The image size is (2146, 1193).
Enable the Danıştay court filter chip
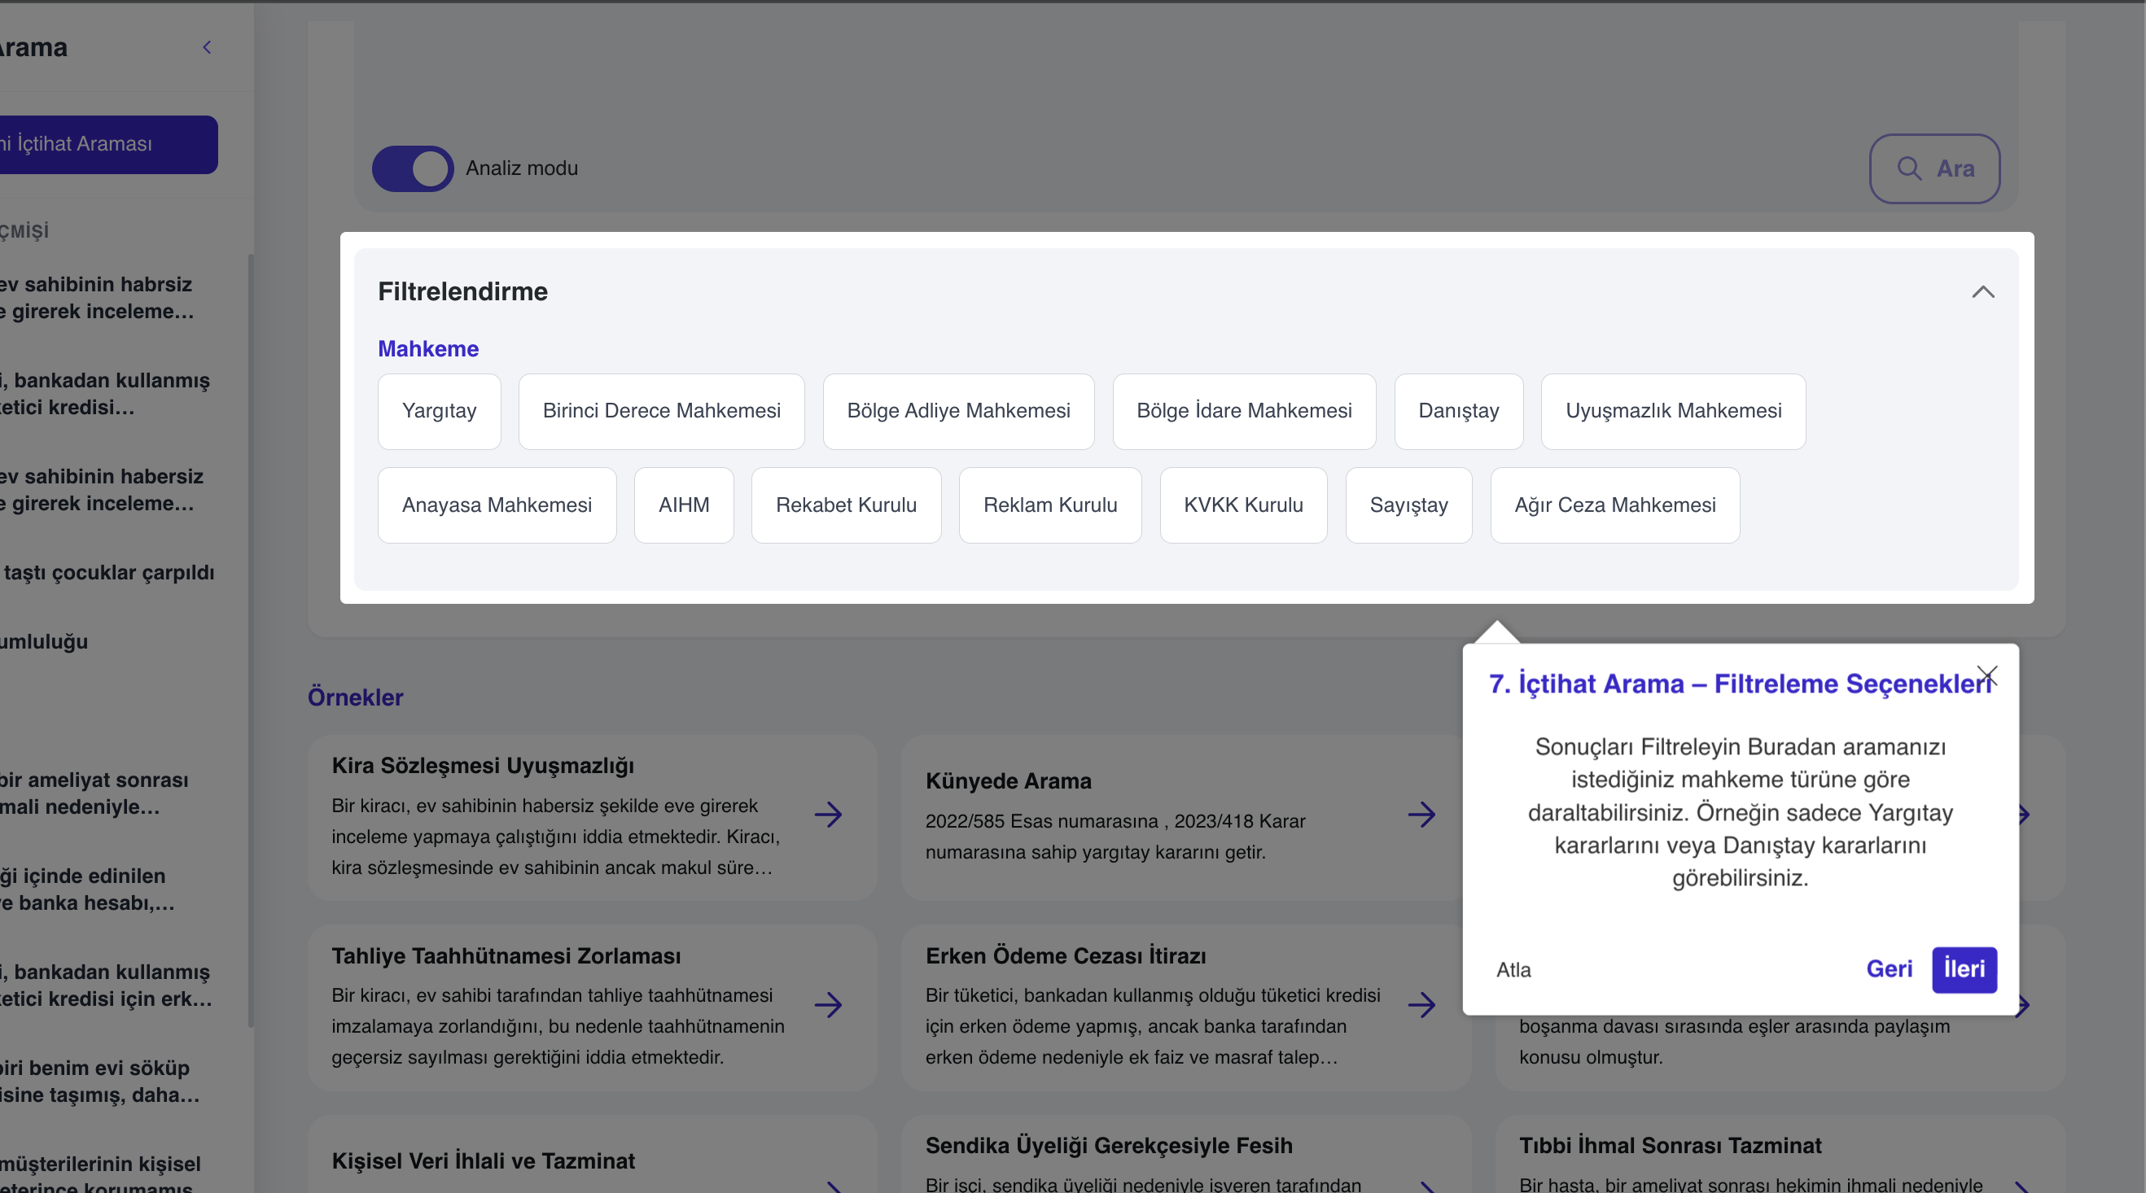coord(1458,411)
